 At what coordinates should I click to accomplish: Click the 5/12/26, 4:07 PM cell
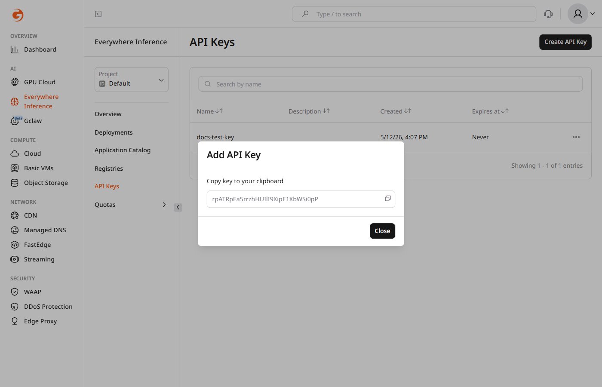pyautogui.click(x=404, y=137)
